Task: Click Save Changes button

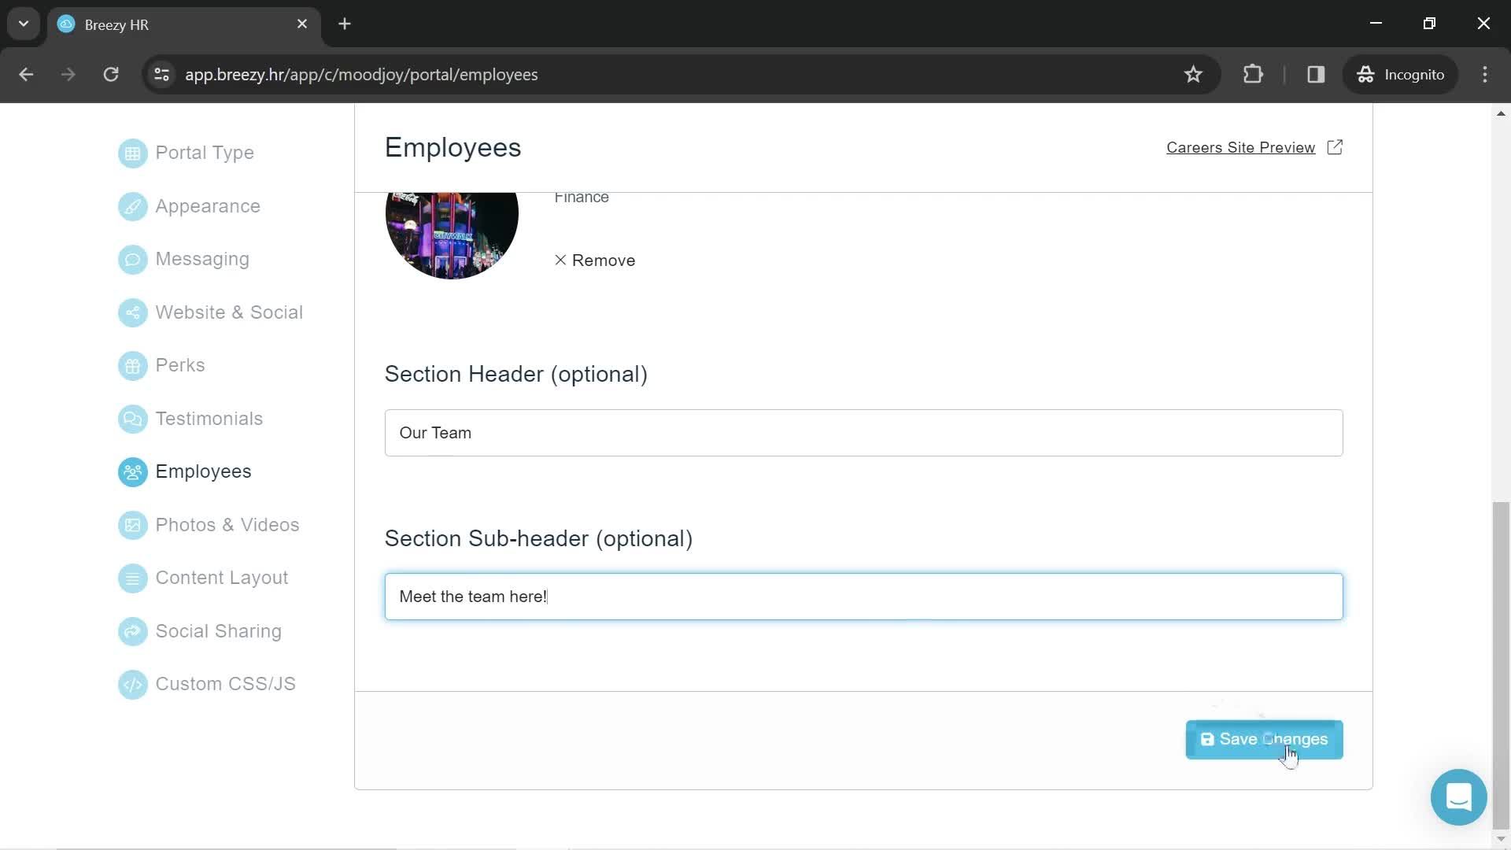Action: pos(1263,739)
